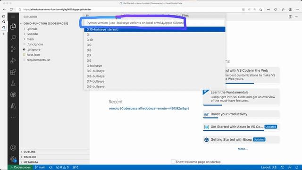Select Python version 3.7

(155, 55)
